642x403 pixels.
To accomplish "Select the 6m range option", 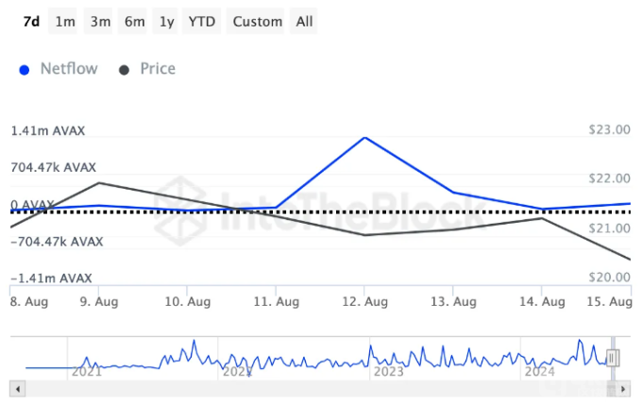I will click(x=134, y=22).
